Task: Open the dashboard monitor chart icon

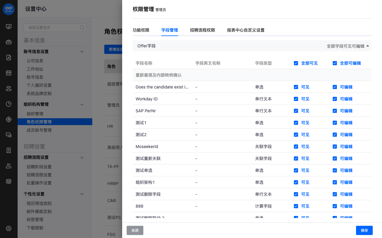Action: (9, 27)
